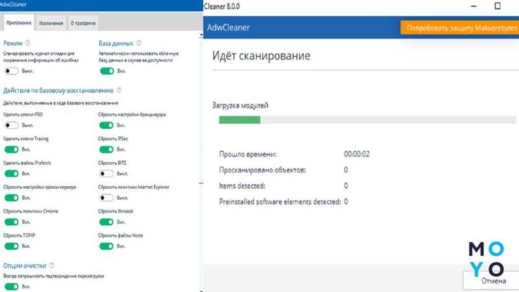Click the База данных section heading
The image size is (519, 292).
click(x=116, y=43)
